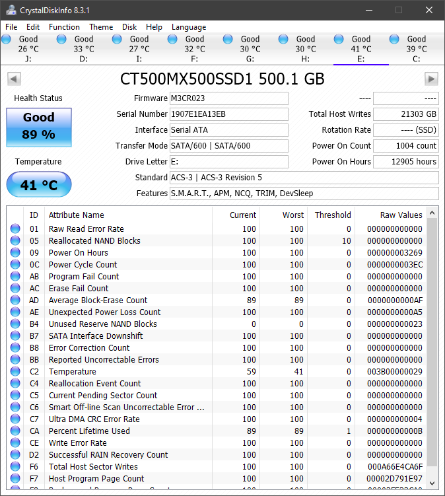
Task: Click status orb for Average Block-Erase Count
Action: point(15,300)
